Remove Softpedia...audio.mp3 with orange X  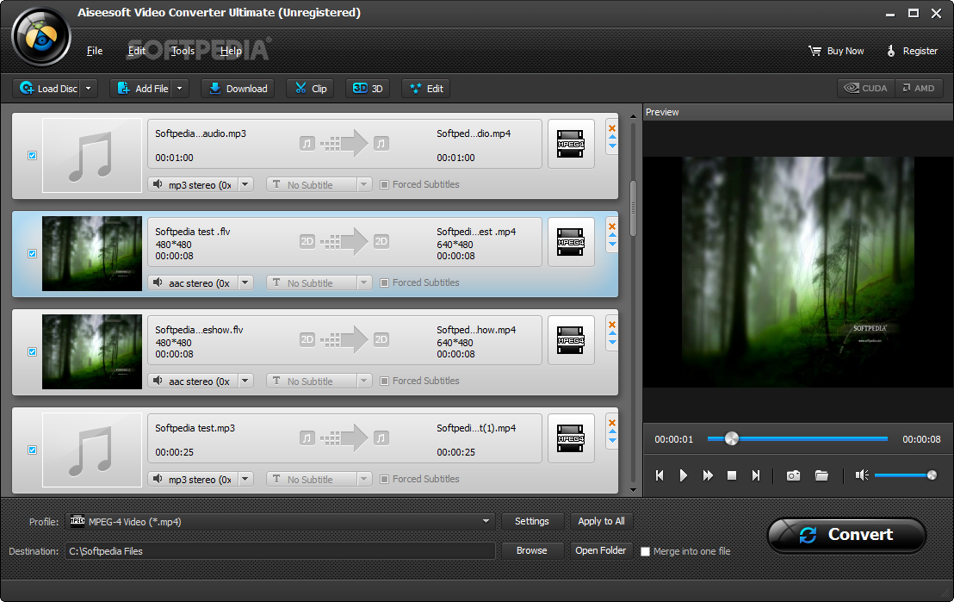pyautogui.click(x=613, y=127)
